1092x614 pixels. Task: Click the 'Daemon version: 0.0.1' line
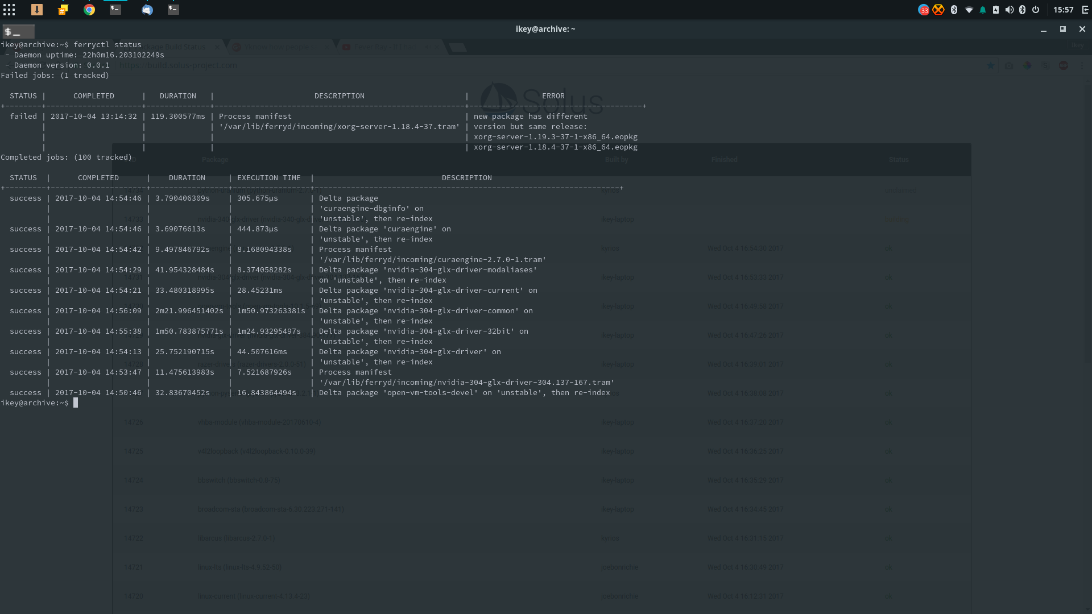click(x=57, y=65)
